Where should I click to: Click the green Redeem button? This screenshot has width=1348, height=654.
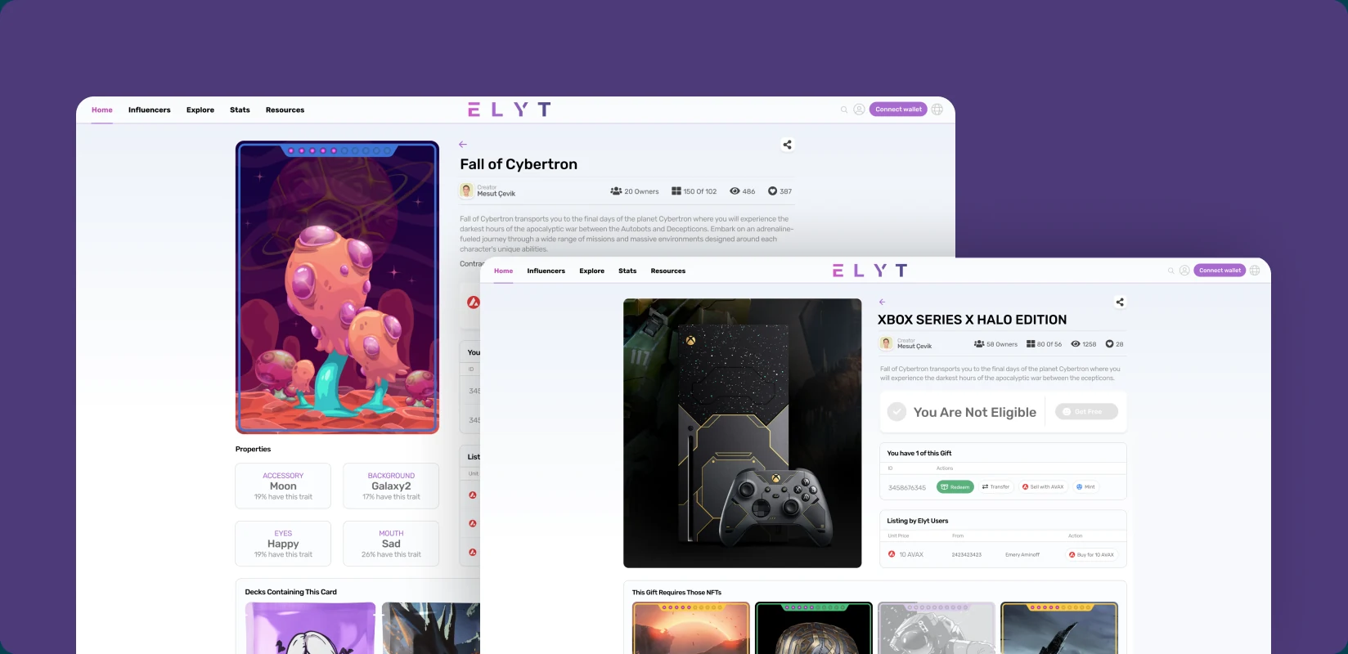pos(955,487)
